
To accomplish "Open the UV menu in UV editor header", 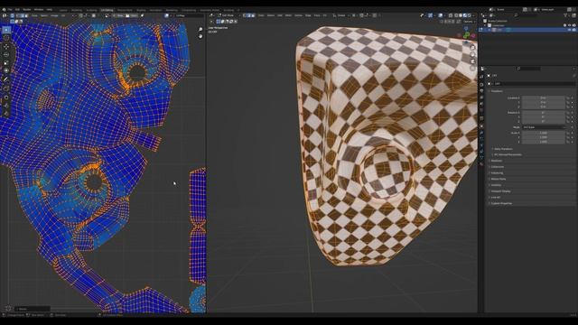I will click(x=63, y=16).
